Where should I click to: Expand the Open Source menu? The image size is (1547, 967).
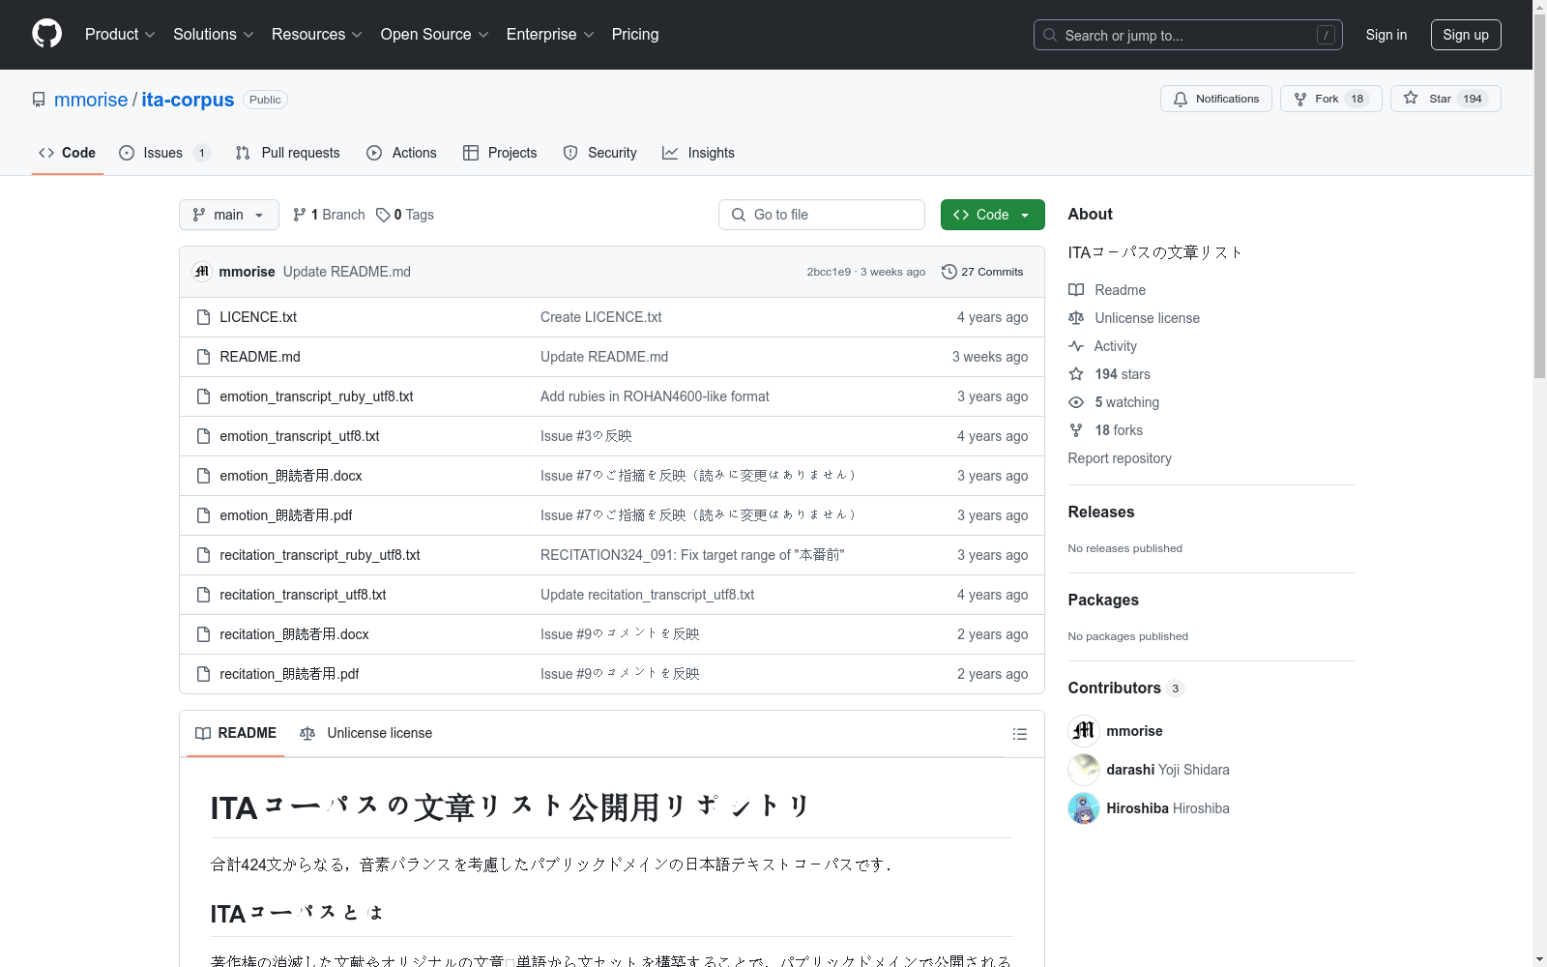[434, 34]
